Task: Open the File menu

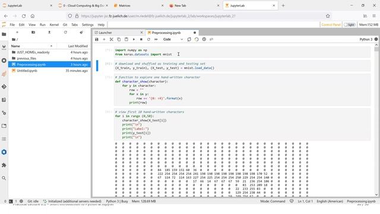Action: 12,25
